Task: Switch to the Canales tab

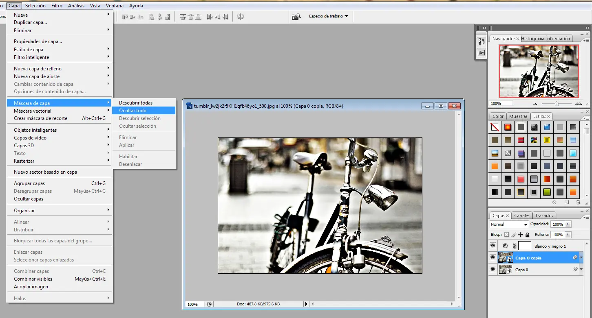Action: [521, 216]
